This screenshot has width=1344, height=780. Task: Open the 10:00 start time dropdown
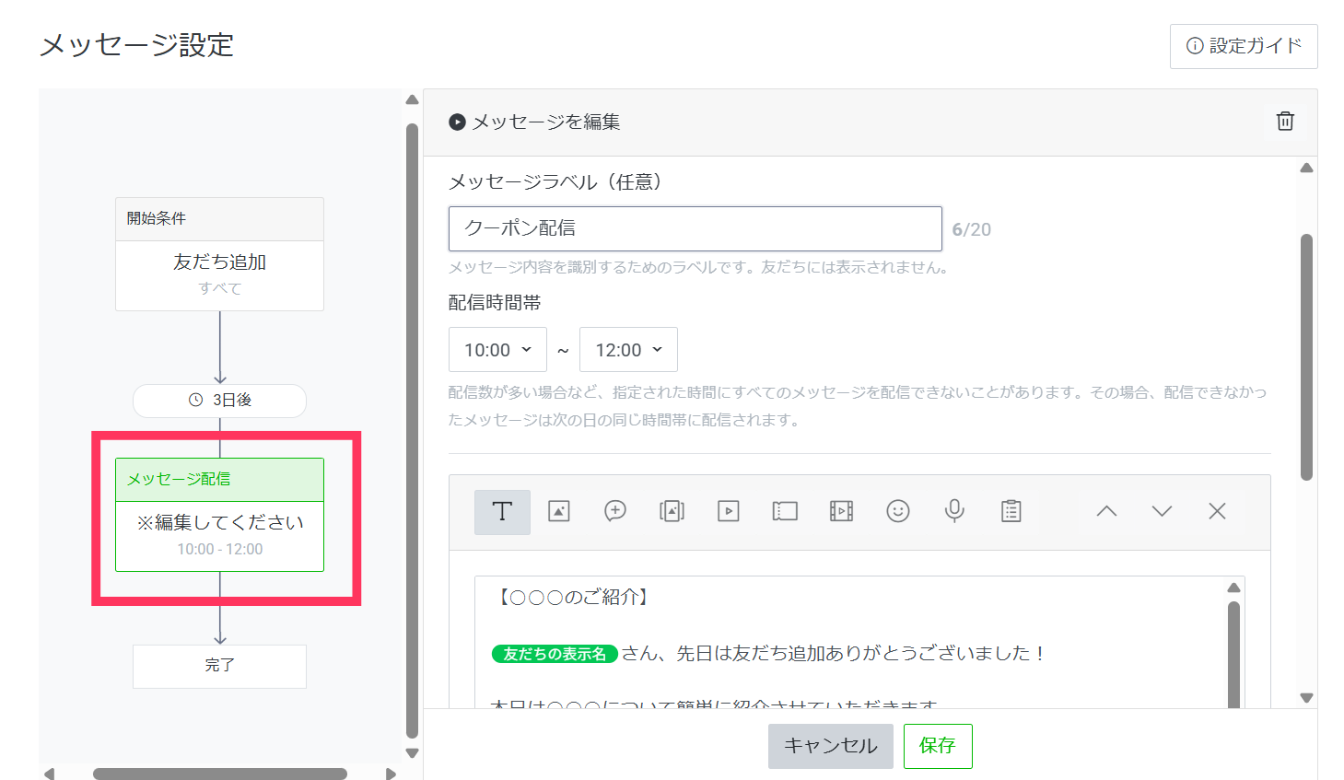(497, 350)
